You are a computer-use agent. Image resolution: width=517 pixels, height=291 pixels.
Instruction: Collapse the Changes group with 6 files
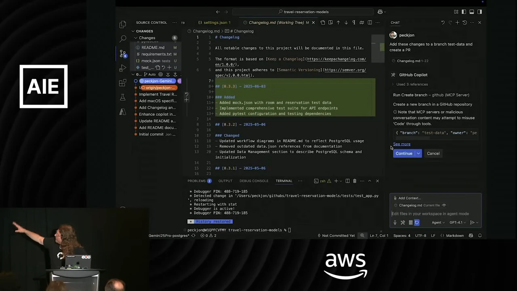155,38
